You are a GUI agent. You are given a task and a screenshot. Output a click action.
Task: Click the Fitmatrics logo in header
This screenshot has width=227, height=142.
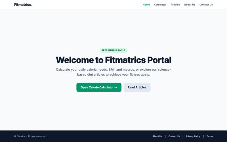point(23,5)
